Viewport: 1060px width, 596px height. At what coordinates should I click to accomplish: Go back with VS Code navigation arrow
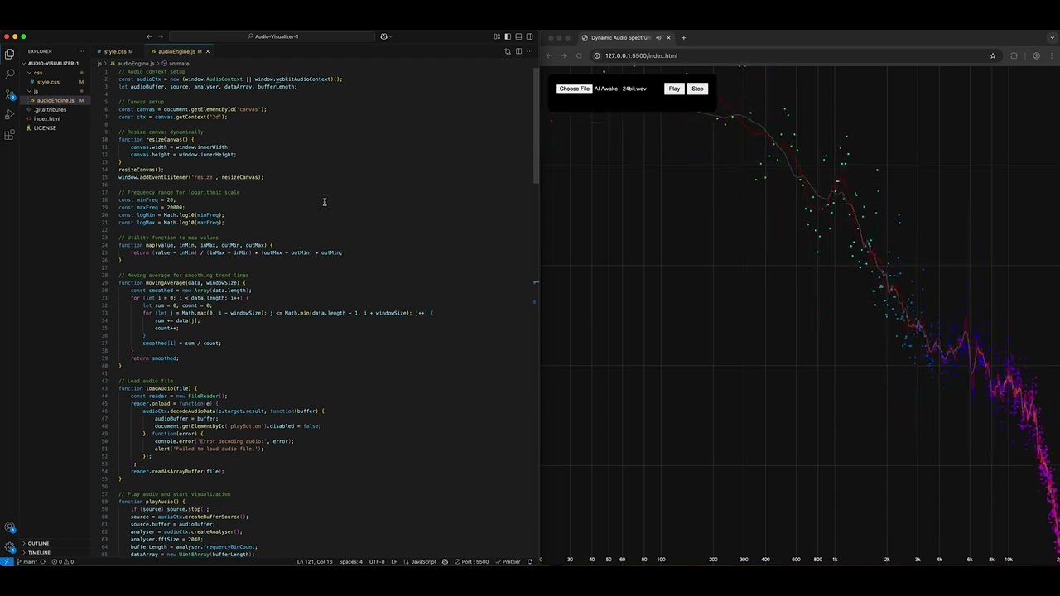[149, 36]
